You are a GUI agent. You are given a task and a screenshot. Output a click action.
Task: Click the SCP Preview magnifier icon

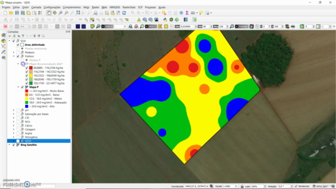tap(232, 26)
